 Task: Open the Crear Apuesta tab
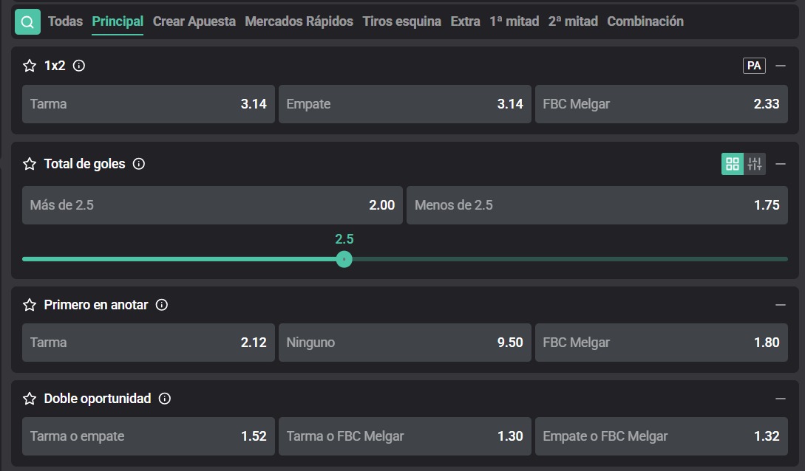coord(194,21)
